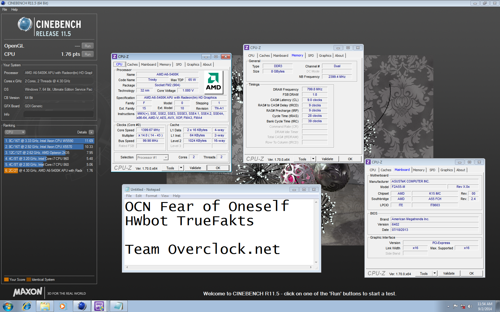The width and height of the screenshot is (500, 312).
Task: Select CPU tab in Mainboard CPU-Z window
Action: [x=373, y=170]
